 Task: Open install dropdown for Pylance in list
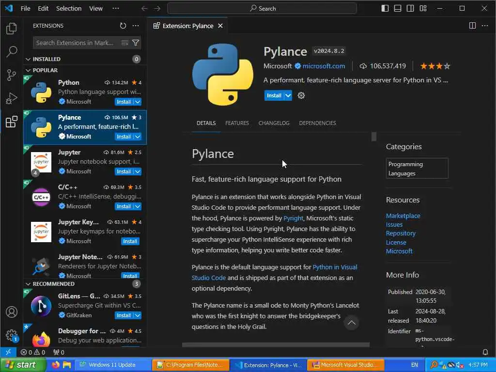tap(137, 137)
